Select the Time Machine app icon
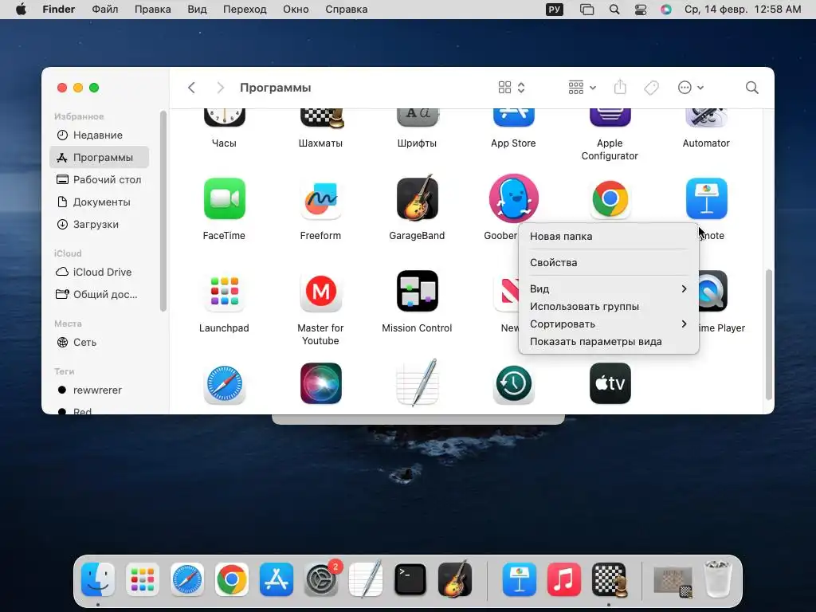 (x=514, y=384)
